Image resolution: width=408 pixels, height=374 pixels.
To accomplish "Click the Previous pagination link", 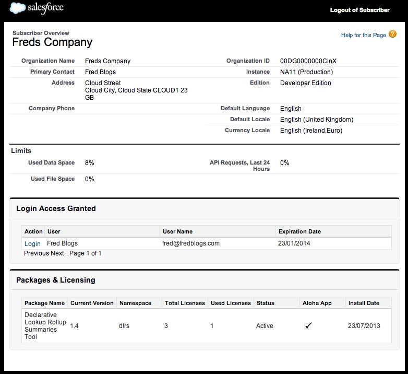I will click(x=36, y=253).
